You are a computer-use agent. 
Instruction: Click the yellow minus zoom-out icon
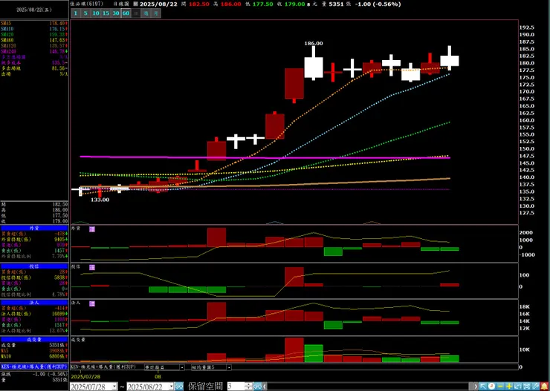pos(500,387)
